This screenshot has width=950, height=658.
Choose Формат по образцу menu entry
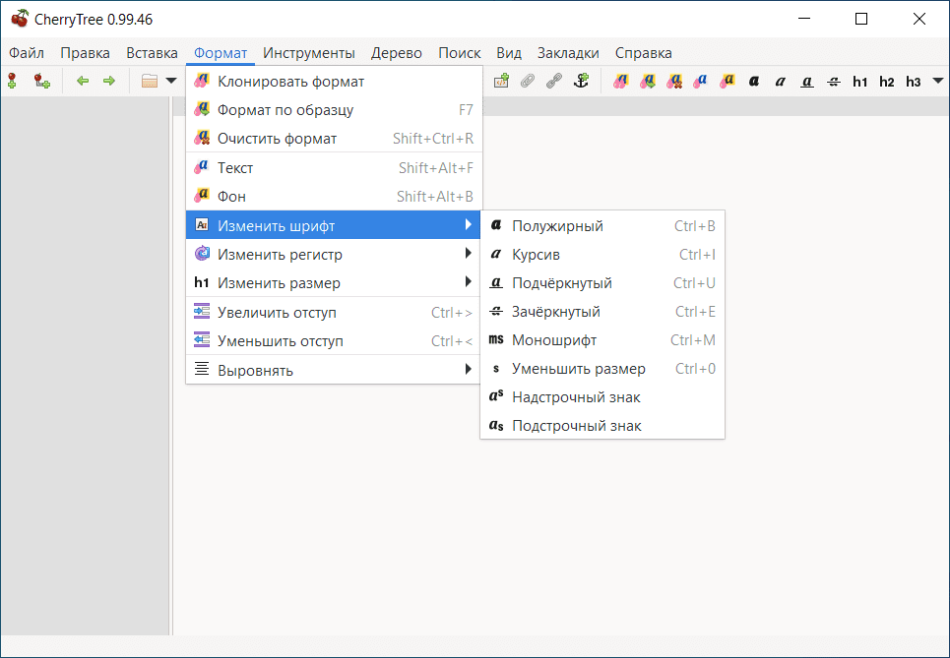pos(334,109)
